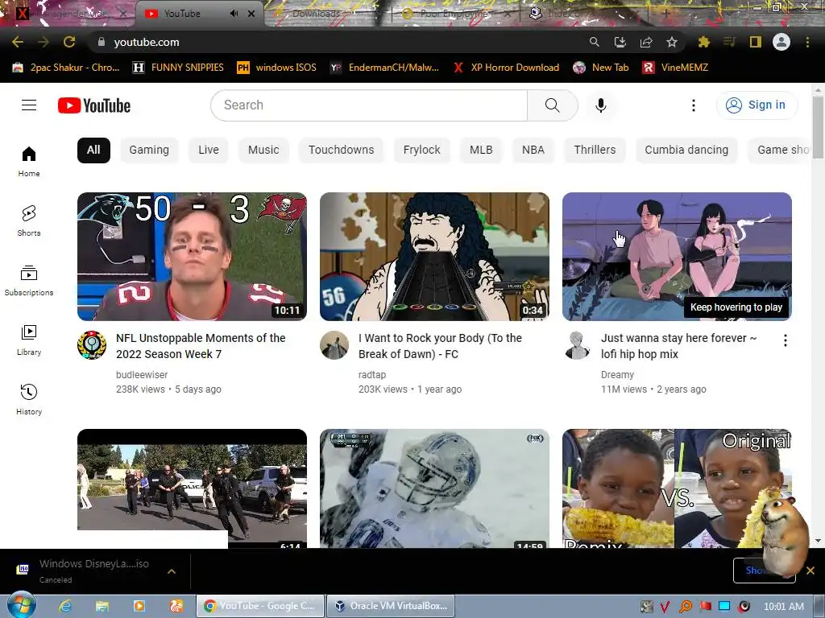Open YouTube settings three-dot menu
The image size is (825, 618).
[x=694, y=105]
